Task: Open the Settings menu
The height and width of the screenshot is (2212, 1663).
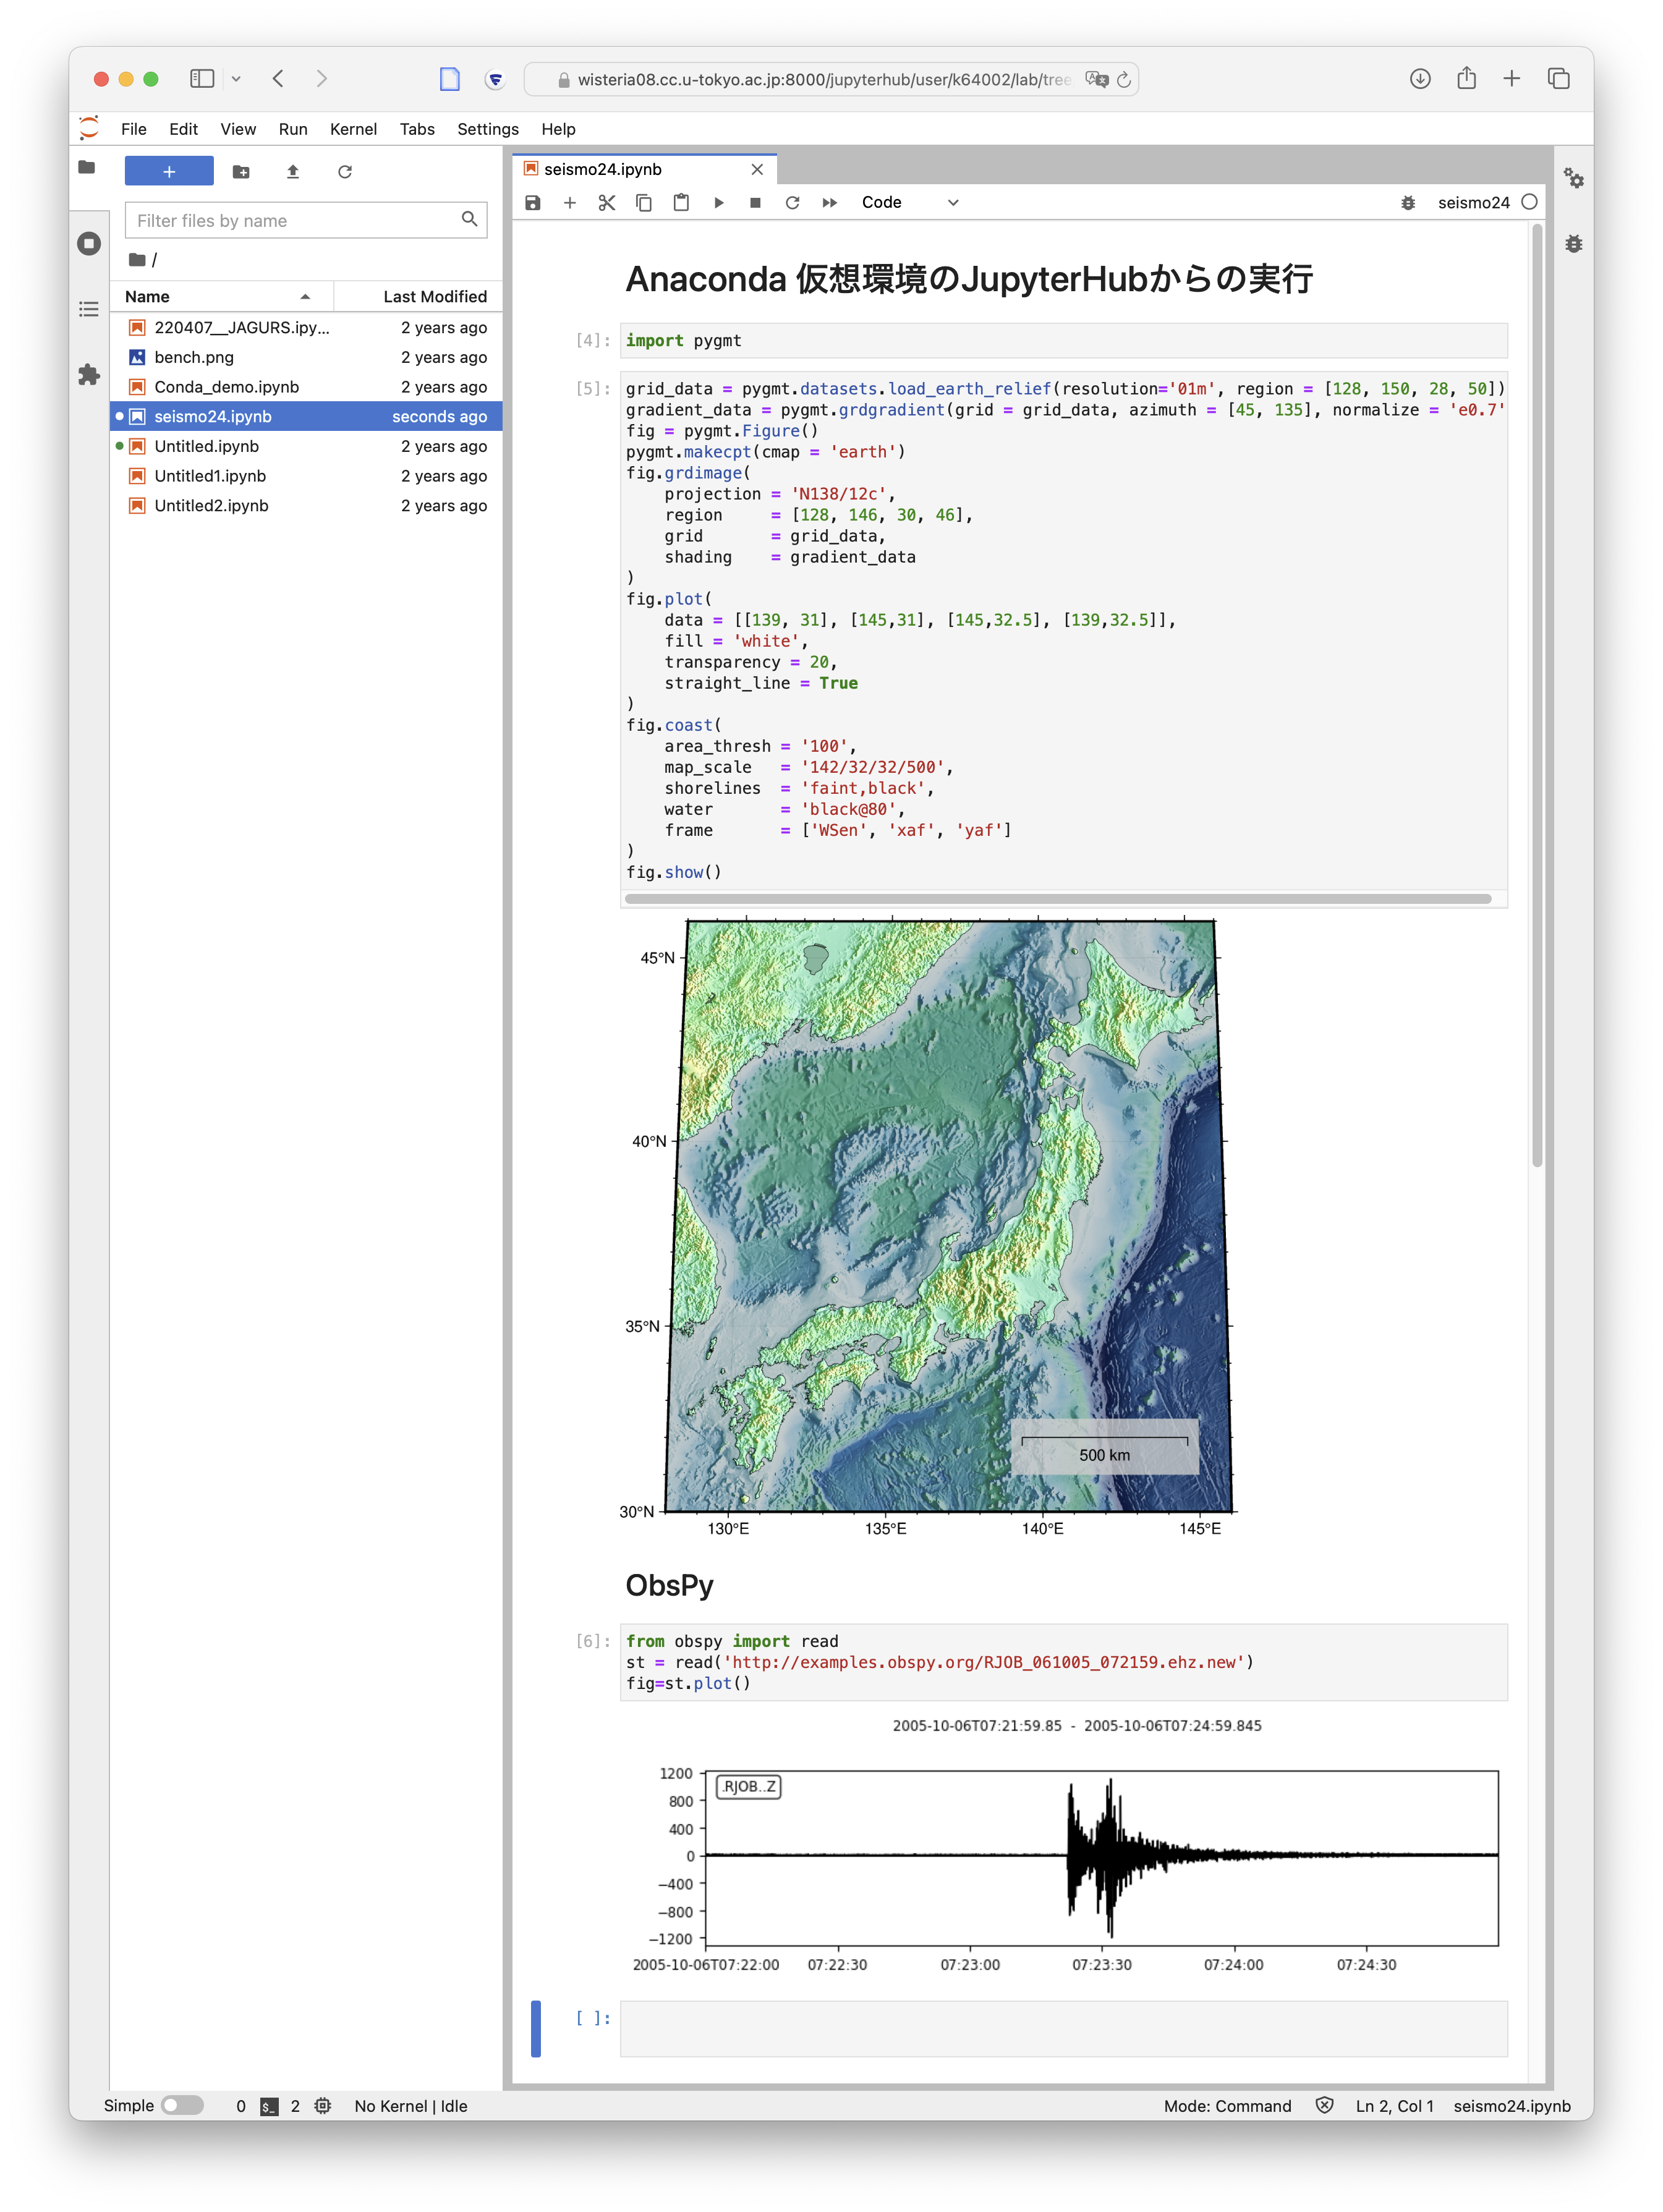Action: tap(487, 129)
